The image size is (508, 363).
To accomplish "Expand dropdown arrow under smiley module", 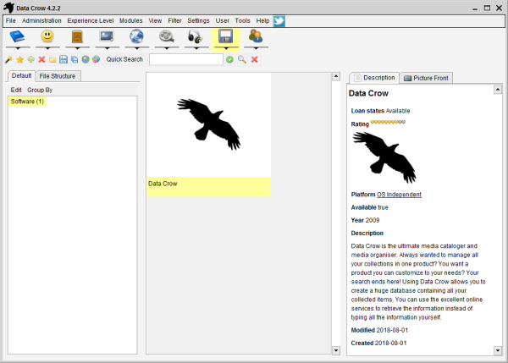I will (47, 48).
